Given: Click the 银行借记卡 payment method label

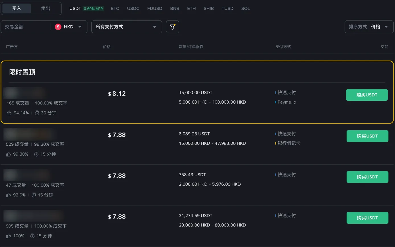Looking at the screenshot, I should tap(289, 143).
